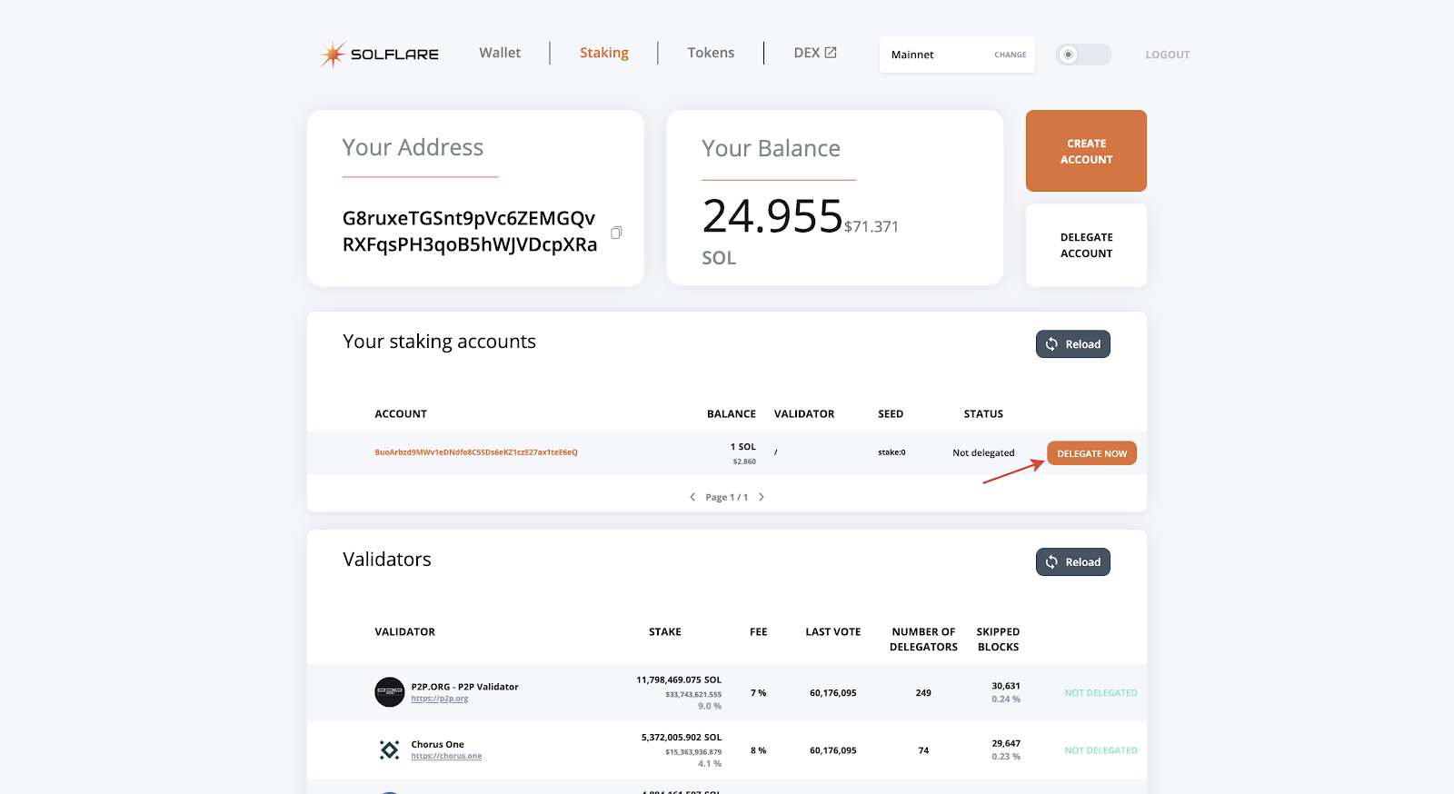Image resolution: width=1454 pixels, height=794 pixels.
Task: Click NOT DELEGATED label for P2P.ORG row
Action: [1100, 693]
